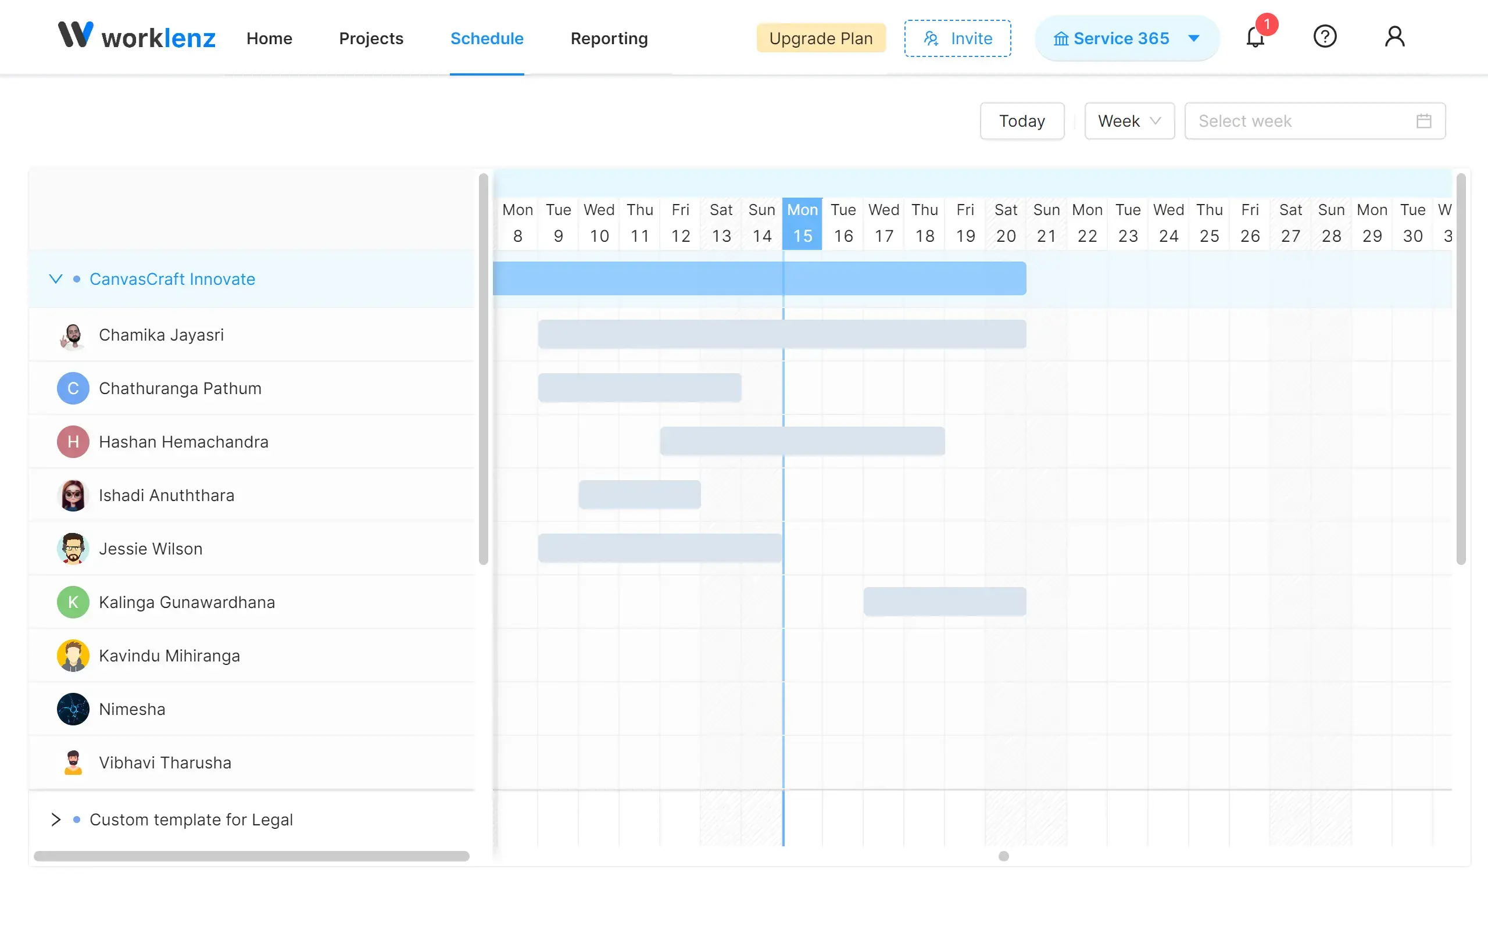The image size is (1488, 930).
Task: Click the Worklenz logo
Action: point(137,35)
